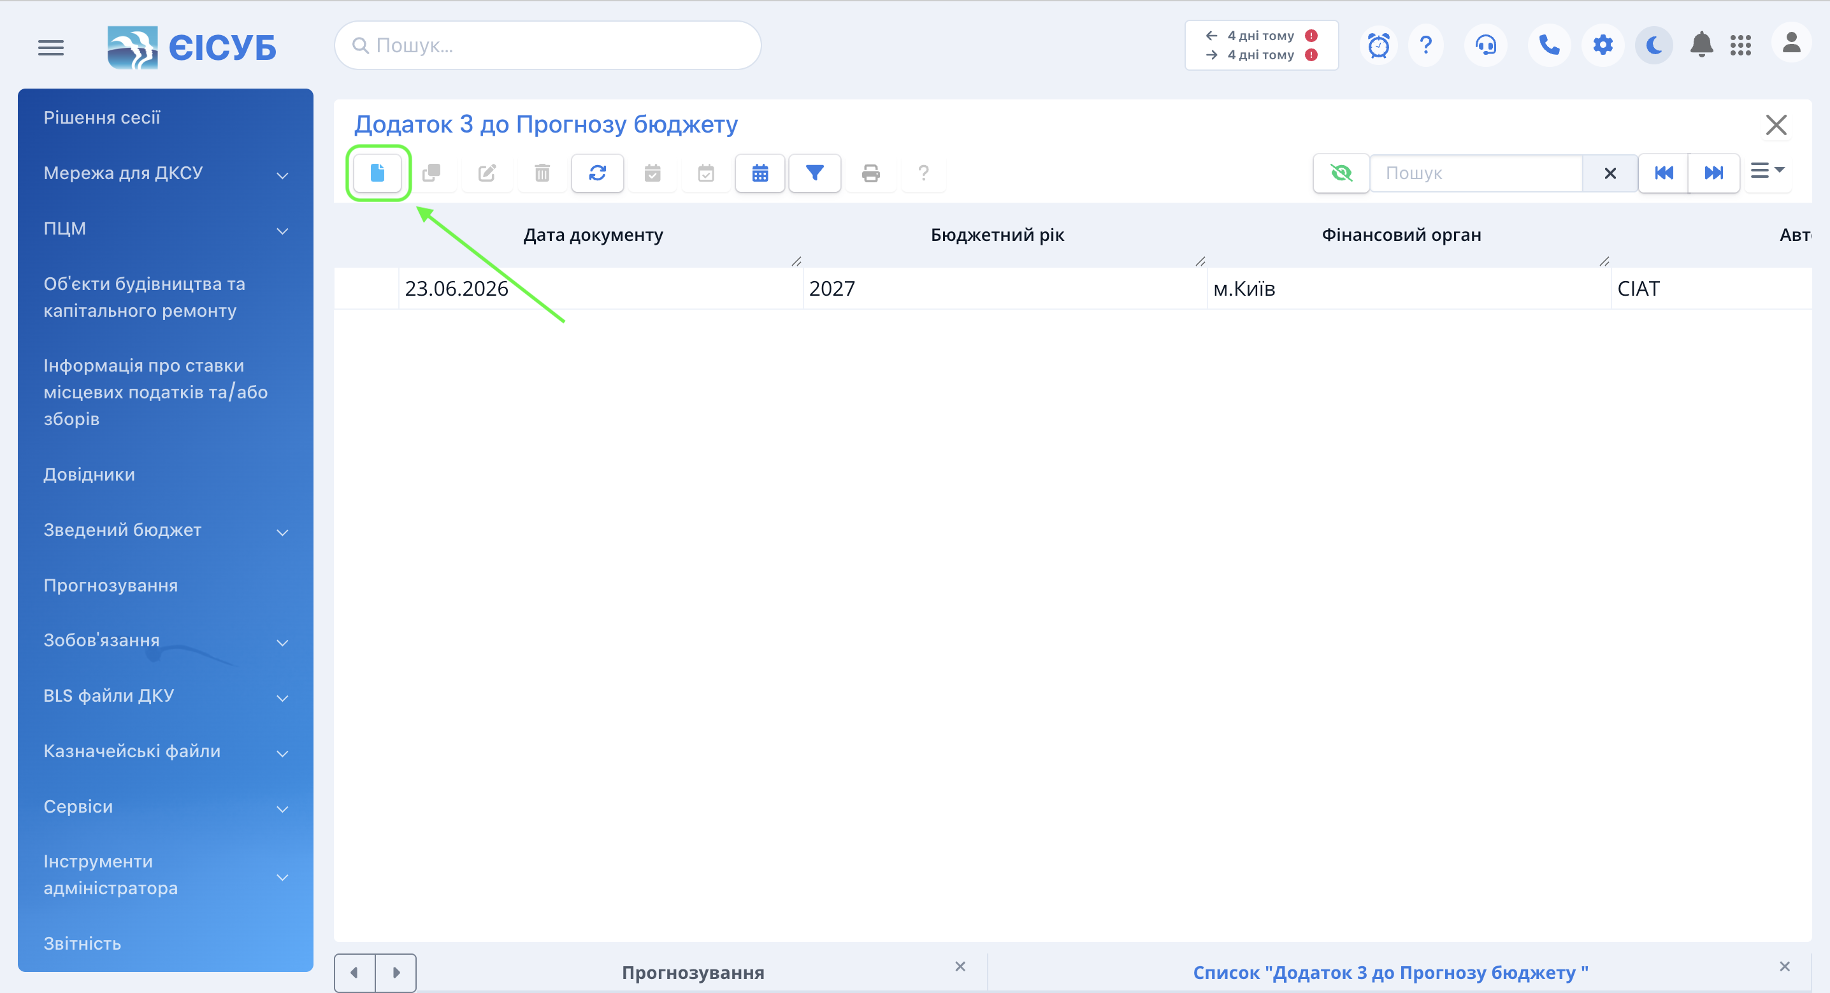This screenshot has height=993, width=1830.
Task: Expand the Зведений бюджет menu group
Action: pyautogui.click(x=166, y=530)
